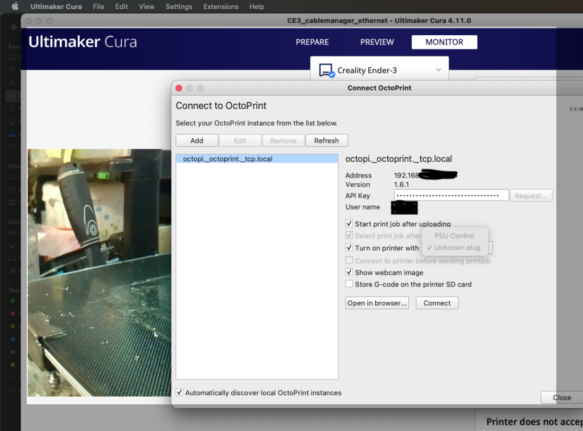Enable Store G-code on the printer SD card
Image resolution: width=583 pixels, height=431 pixels.
coord(349,284)
